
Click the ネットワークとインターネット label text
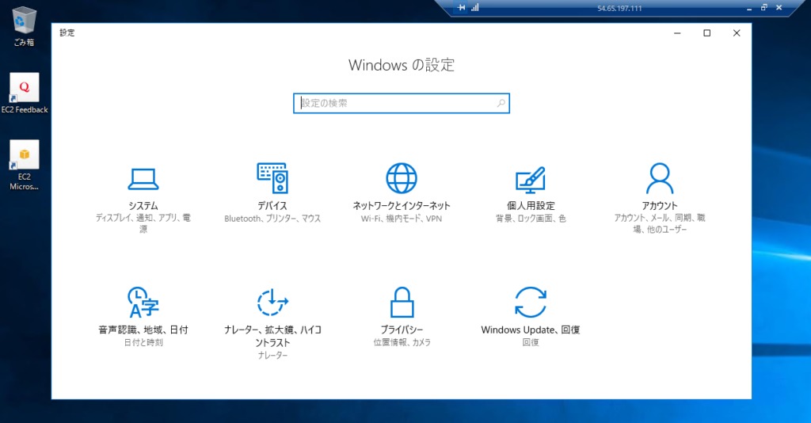click(x=402, y=206)
